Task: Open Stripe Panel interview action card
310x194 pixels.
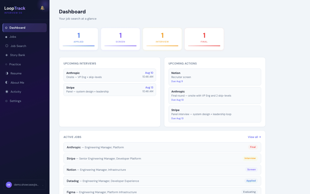Action: click(215, 114)
